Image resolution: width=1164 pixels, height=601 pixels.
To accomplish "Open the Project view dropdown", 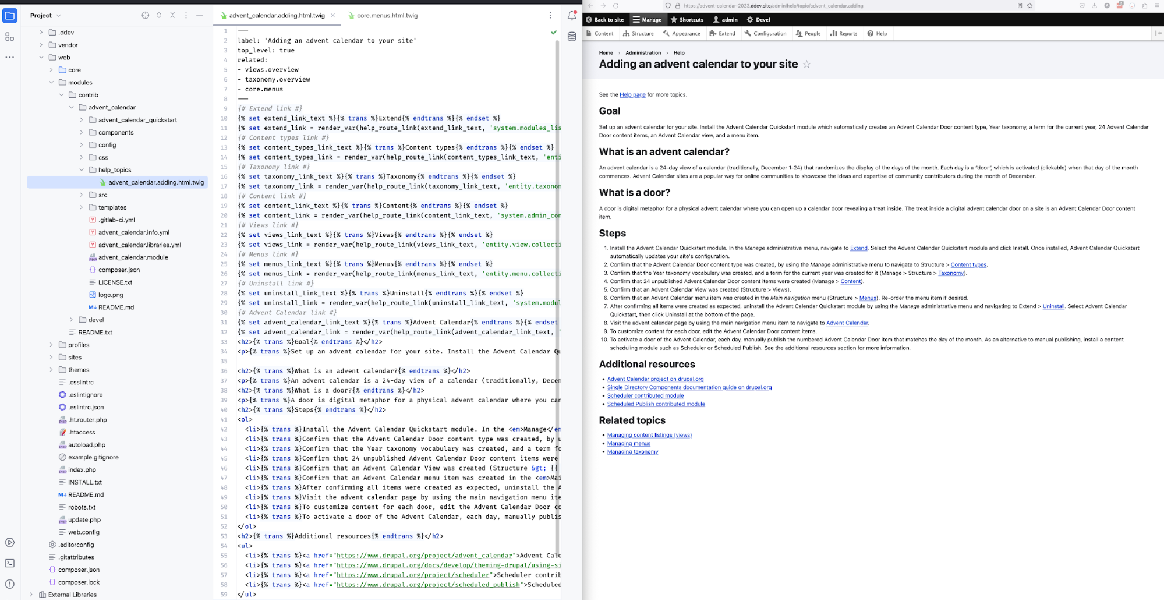I will tap(45, 15).
